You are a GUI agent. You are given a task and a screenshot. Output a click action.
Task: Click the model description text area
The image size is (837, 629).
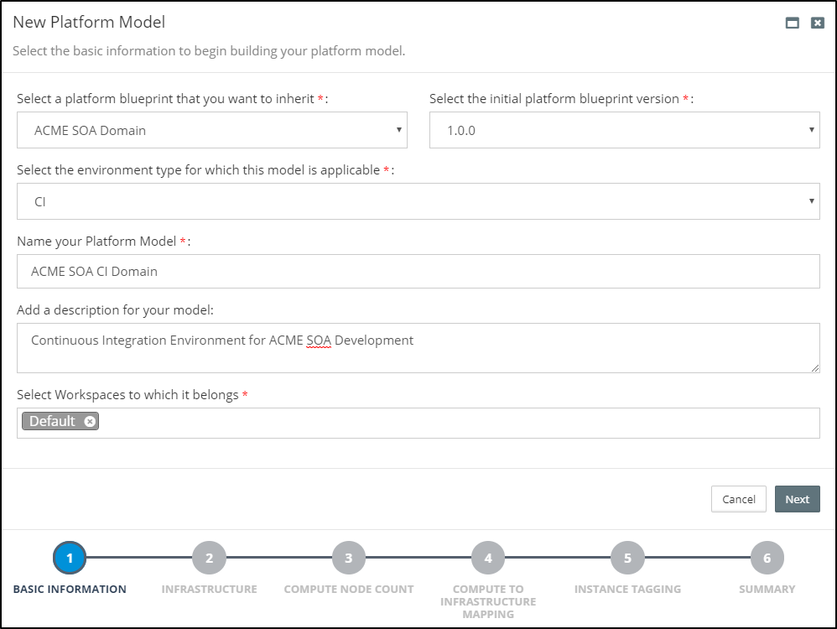tap(418, 346)
